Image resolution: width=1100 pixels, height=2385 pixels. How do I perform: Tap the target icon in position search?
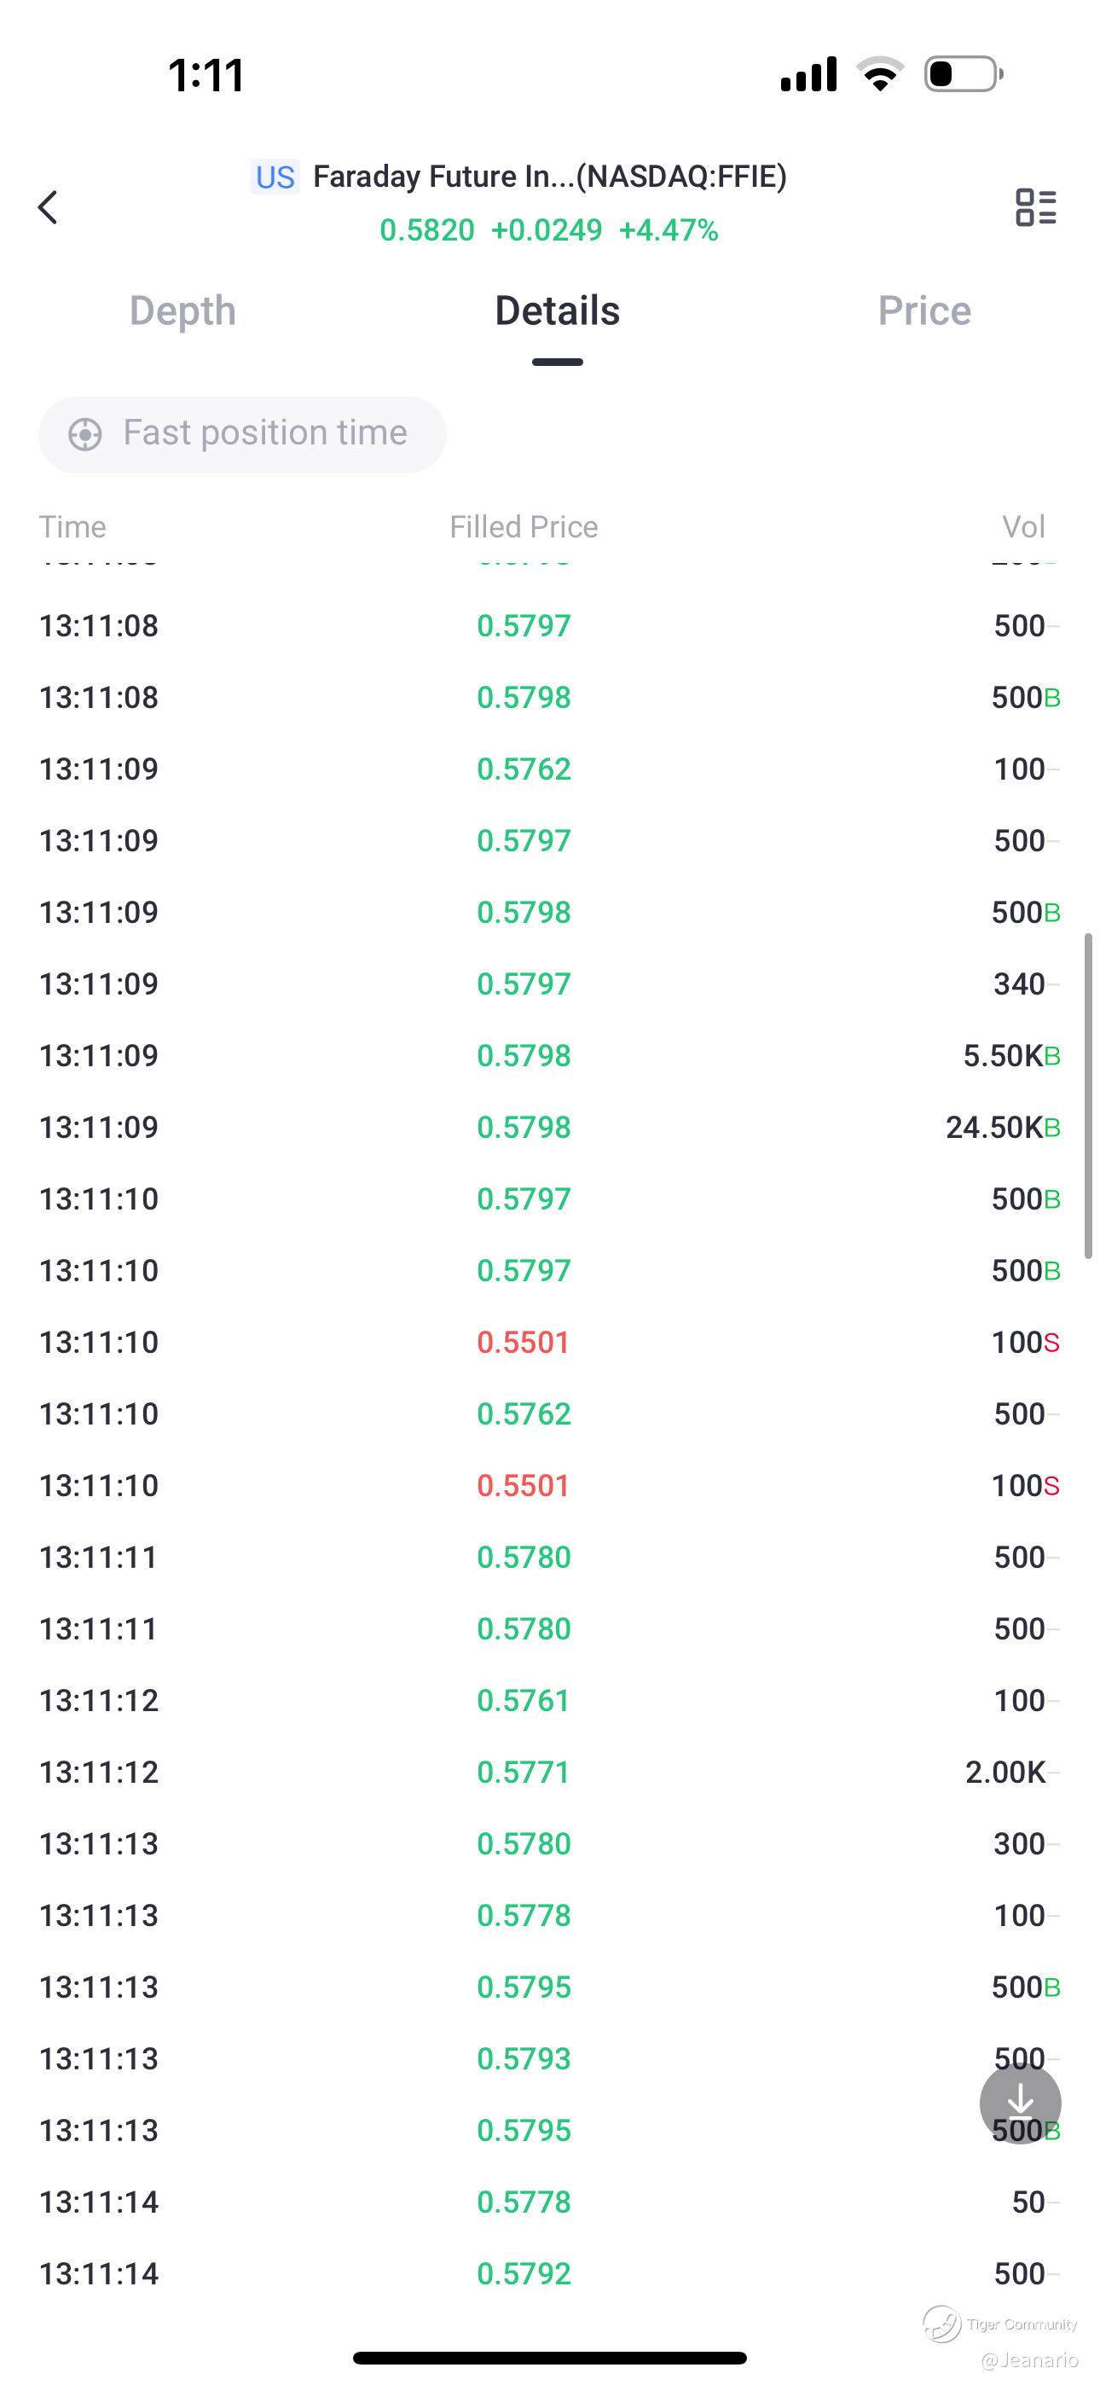click(85, 434)
